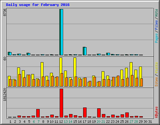Click the 'Visits' legend label
The image size is (160, 125).
(156, 68)
